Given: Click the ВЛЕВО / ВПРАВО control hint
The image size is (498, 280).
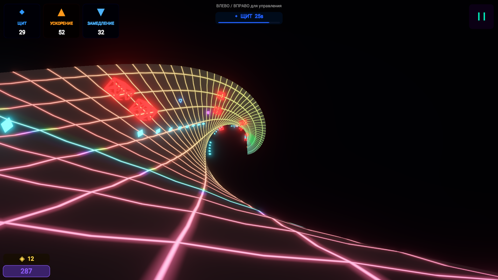Looking at the screenshot, I should tap(249, 6).
